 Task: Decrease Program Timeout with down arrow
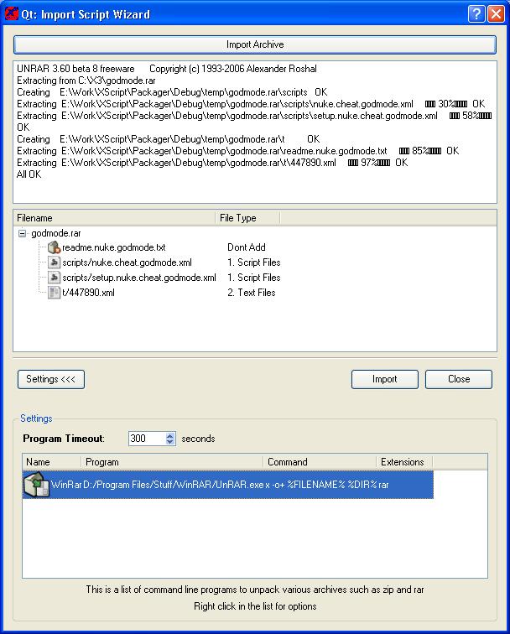click(170, 442)
